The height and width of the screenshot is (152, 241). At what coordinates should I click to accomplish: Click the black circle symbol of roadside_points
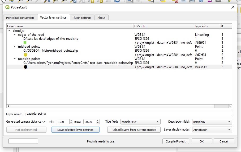coord(25,67)
